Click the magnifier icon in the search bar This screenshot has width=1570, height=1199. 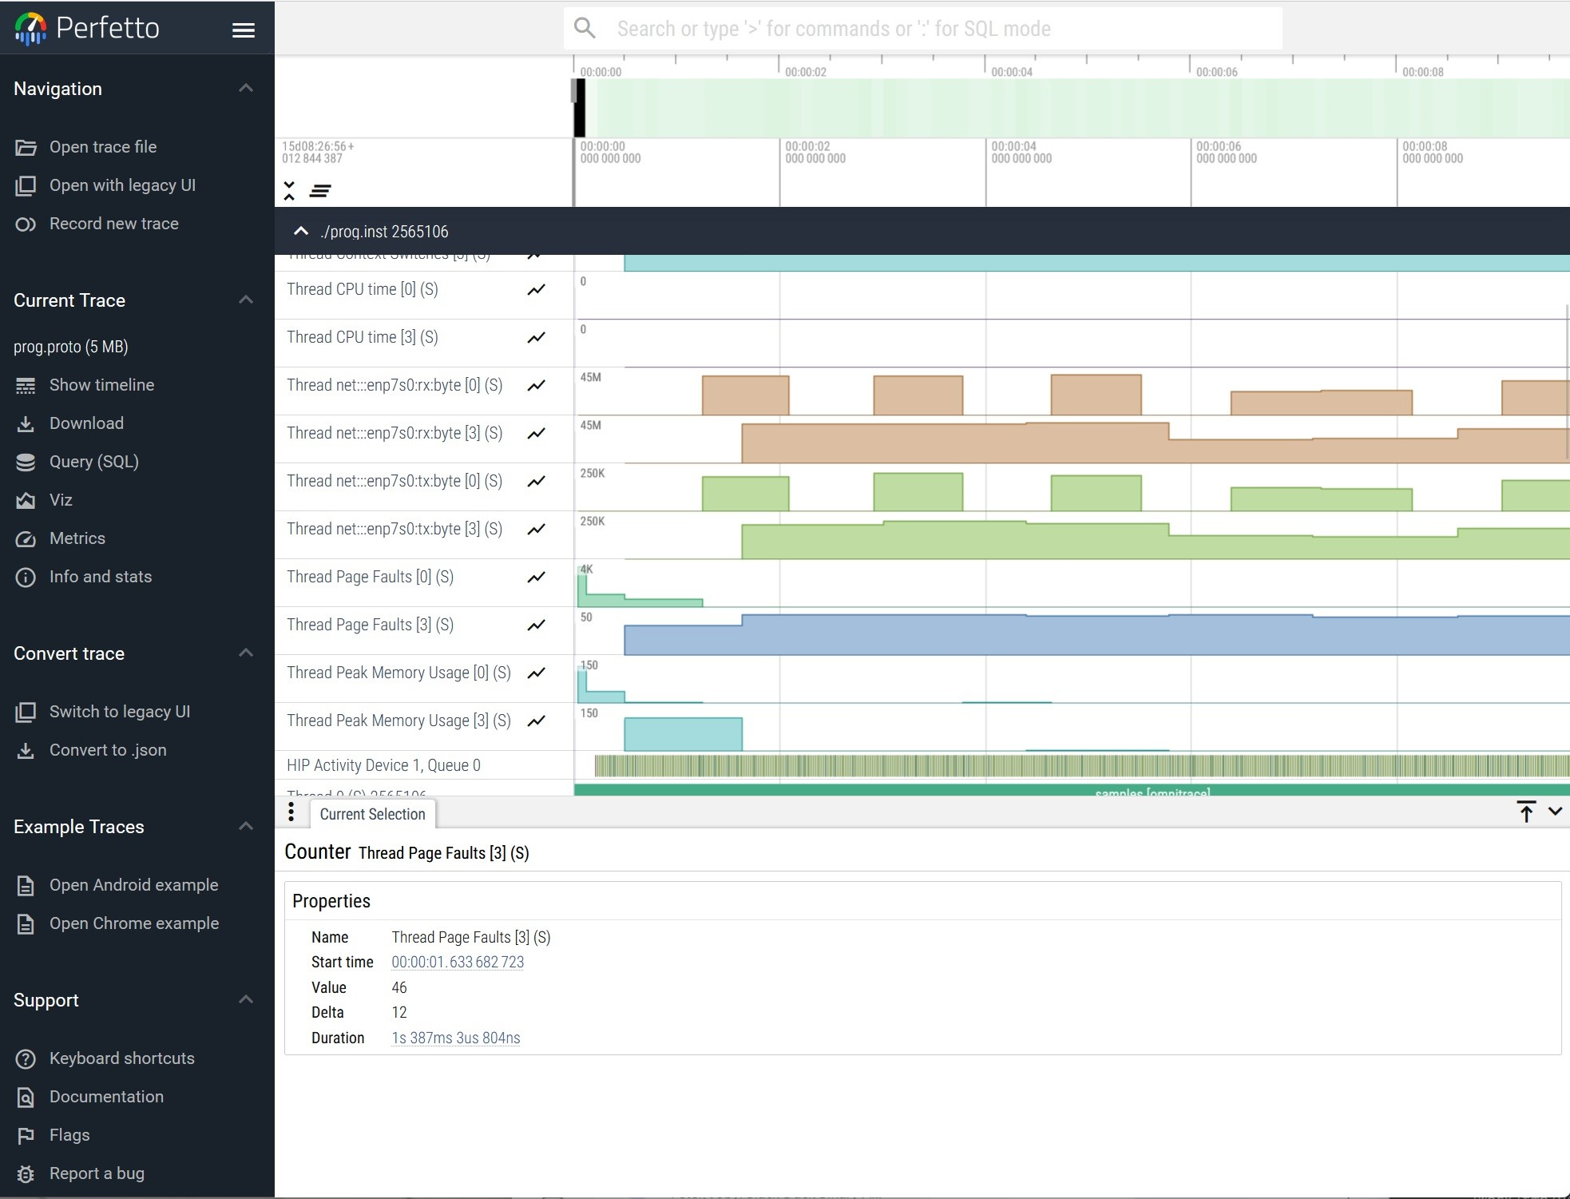tap(585, 29)
